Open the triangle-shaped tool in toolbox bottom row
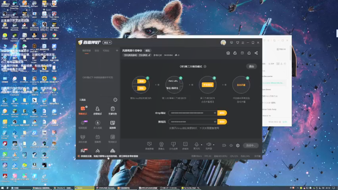The height and width of the screenshot is (190, 338). [112, 151]
